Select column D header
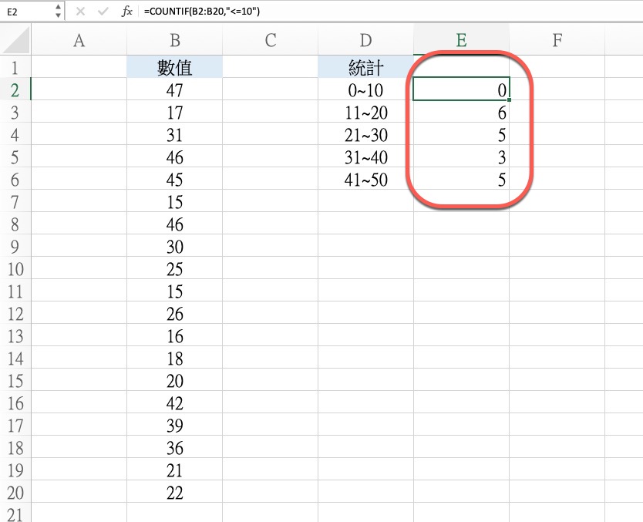643x522 pixels. 365,40
